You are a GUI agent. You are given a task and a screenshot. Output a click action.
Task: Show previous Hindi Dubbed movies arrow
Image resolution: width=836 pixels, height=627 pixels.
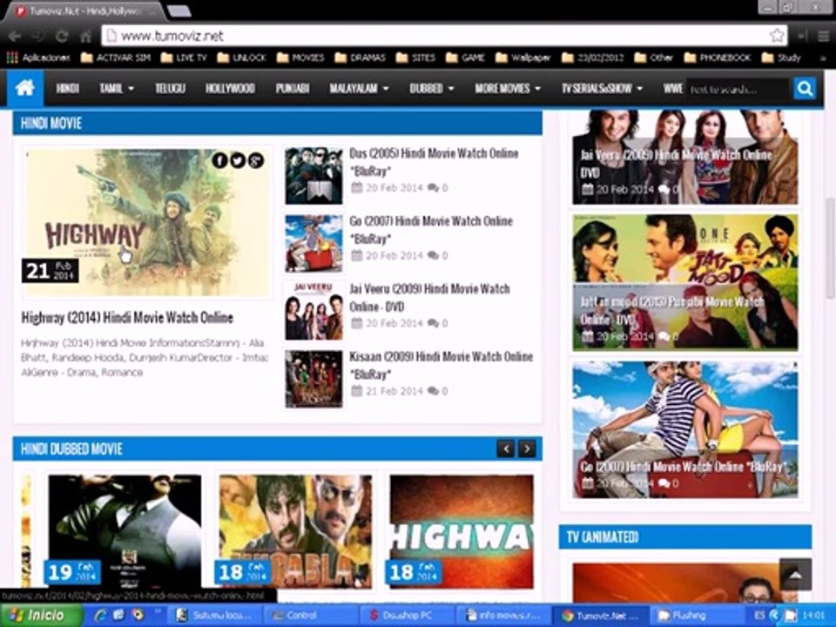[506, 449]
